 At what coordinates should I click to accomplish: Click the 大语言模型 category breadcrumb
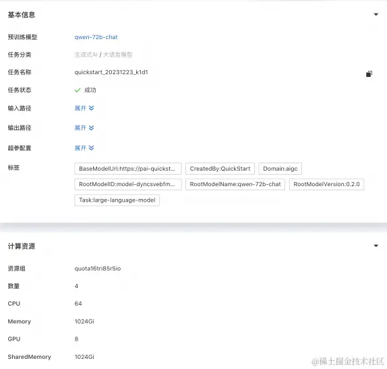pos(118,55)
